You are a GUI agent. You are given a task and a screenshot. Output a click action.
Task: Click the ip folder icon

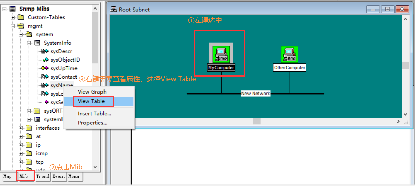[x=29, y=145]
